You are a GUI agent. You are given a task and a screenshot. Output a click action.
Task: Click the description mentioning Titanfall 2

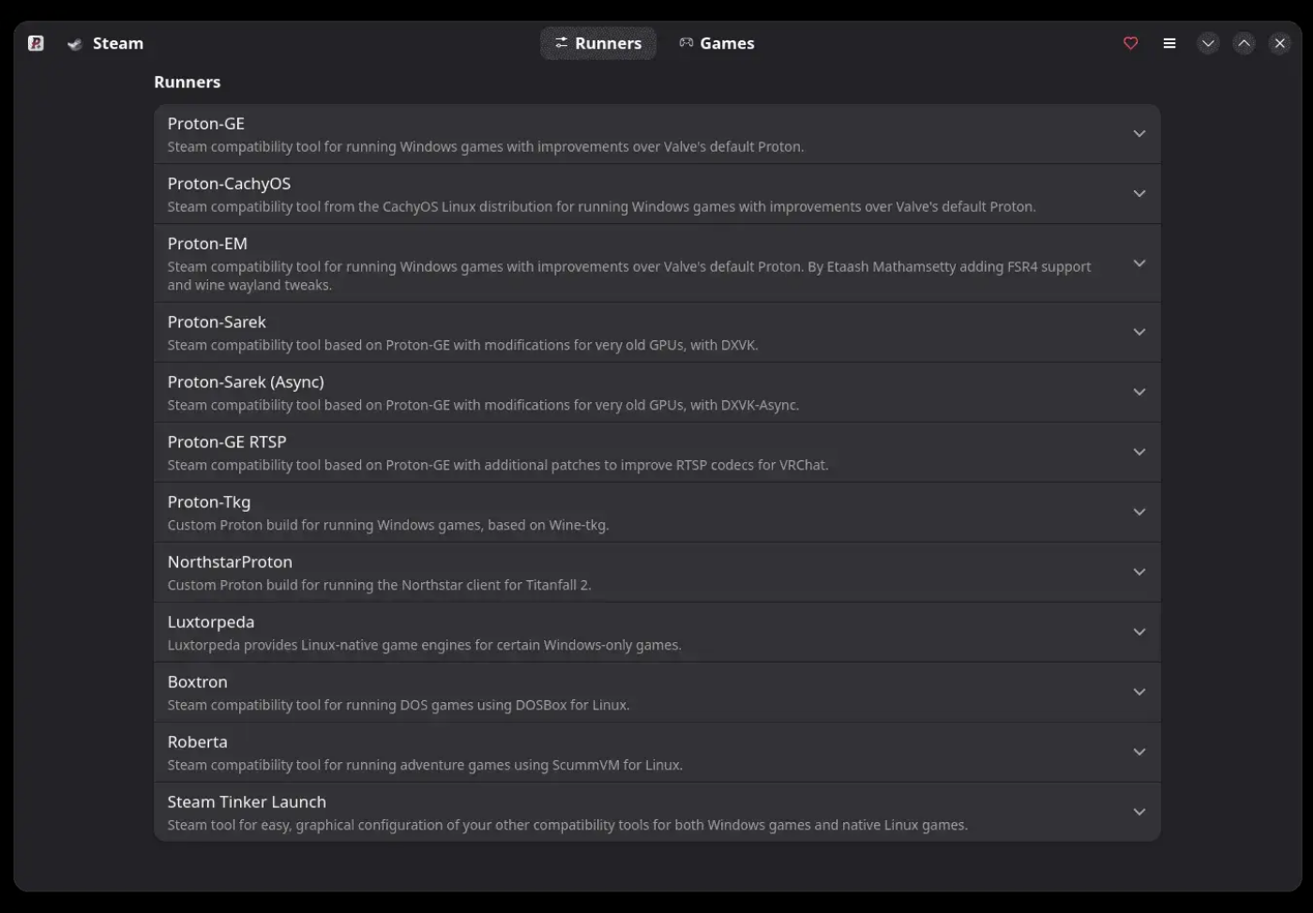tap(379, 585)
